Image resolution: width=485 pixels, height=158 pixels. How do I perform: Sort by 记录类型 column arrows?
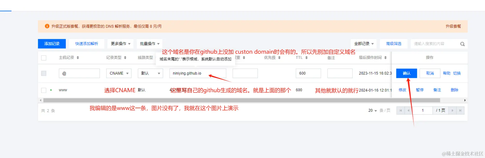pos(125,58)
